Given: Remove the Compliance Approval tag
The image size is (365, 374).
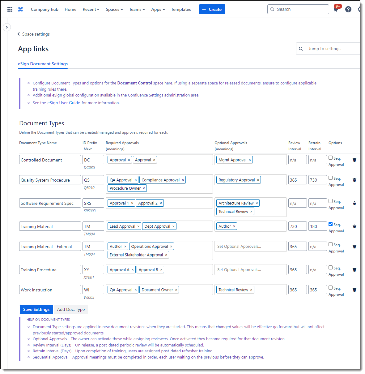Looking at the screenshot, I should point(183,180).
